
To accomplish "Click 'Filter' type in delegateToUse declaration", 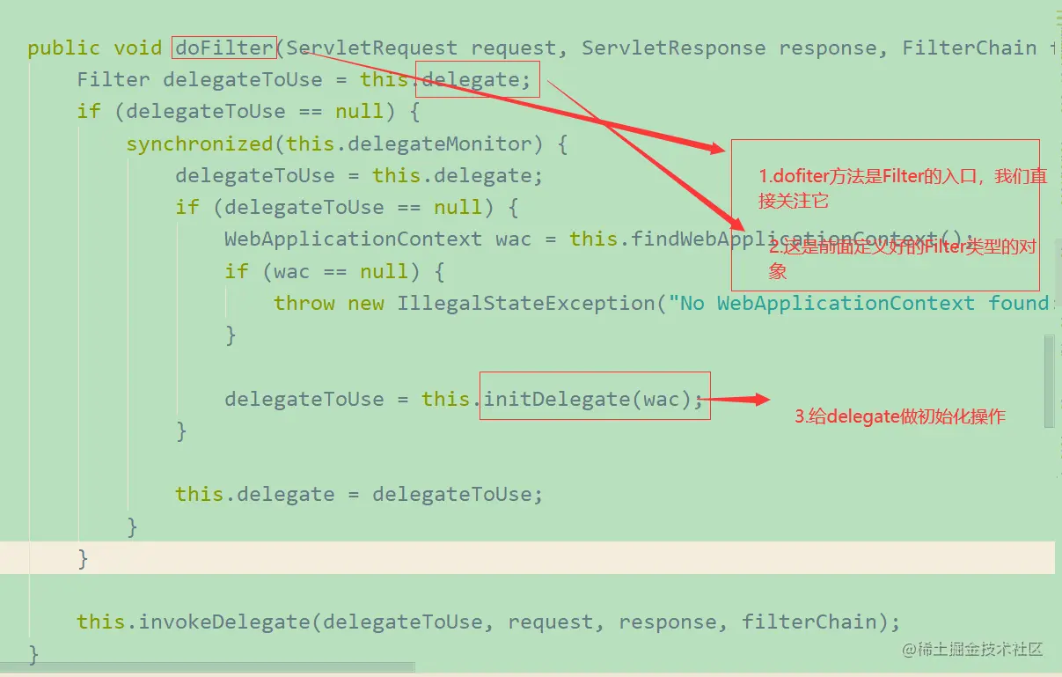I will point(114,79).
